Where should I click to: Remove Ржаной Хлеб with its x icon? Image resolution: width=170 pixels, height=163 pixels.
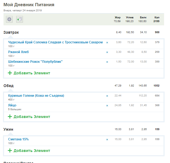point(107,52)
